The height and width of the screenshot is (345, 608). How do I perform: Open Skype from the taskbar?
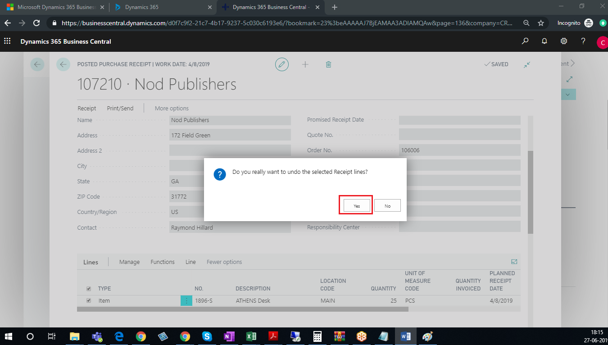pyautogui.click(x=207, y=336)
